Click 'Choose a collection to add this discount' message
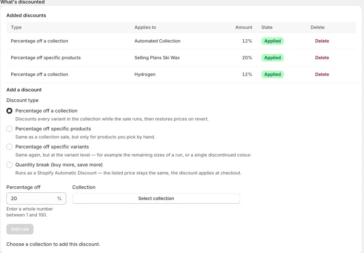364x253 pixels. [54, 244]
